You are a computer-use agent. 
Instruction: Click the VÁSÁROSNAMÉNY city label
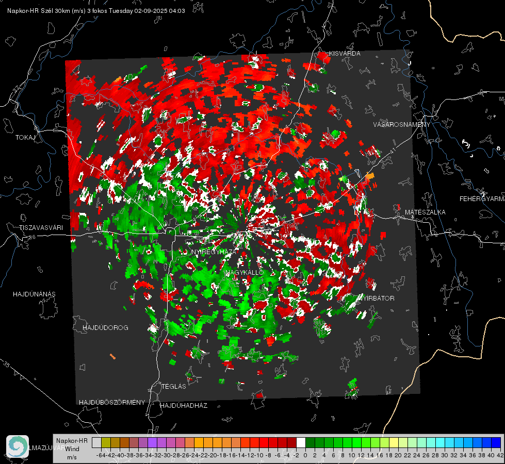click(402, 125)
